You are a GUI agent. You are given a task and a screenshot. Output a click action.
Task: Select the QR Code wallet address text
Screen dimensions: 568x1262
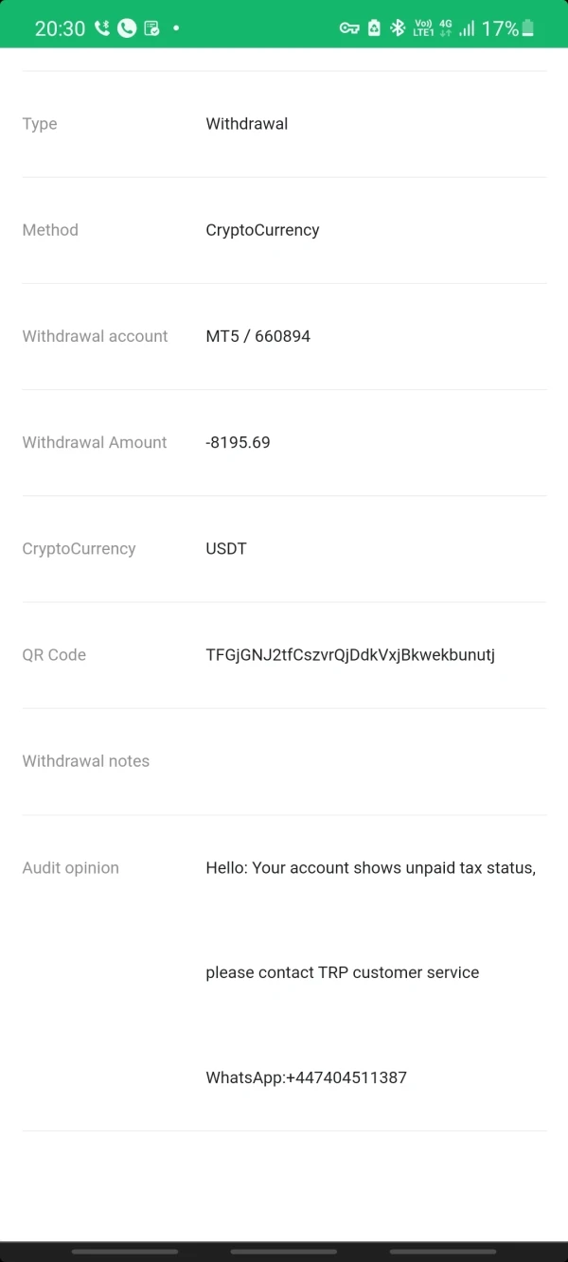[x=350, y=655]
